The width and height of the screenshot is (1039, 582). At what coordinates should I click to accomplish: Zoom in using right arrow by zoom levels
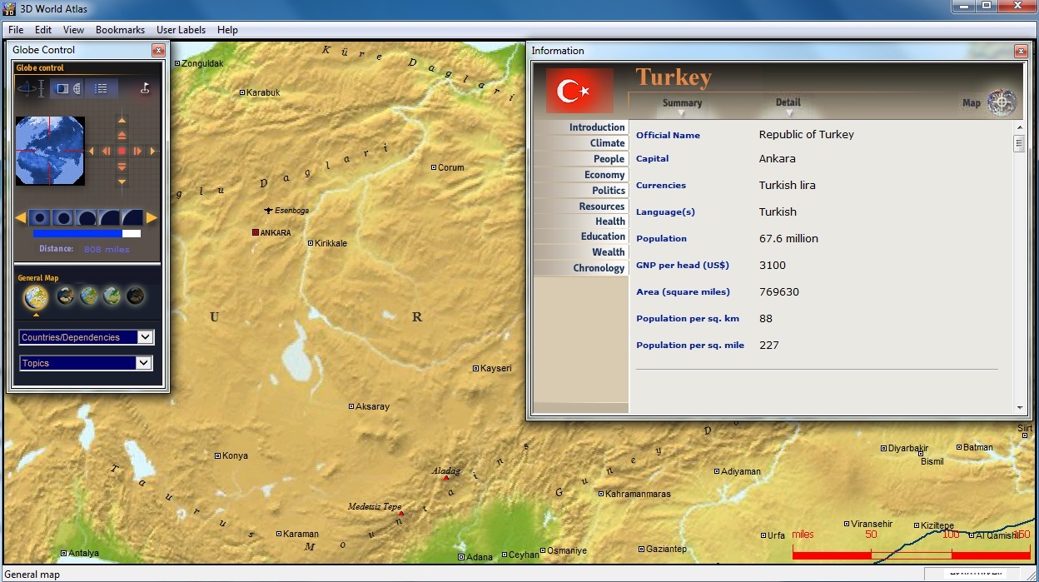[152, 218]
